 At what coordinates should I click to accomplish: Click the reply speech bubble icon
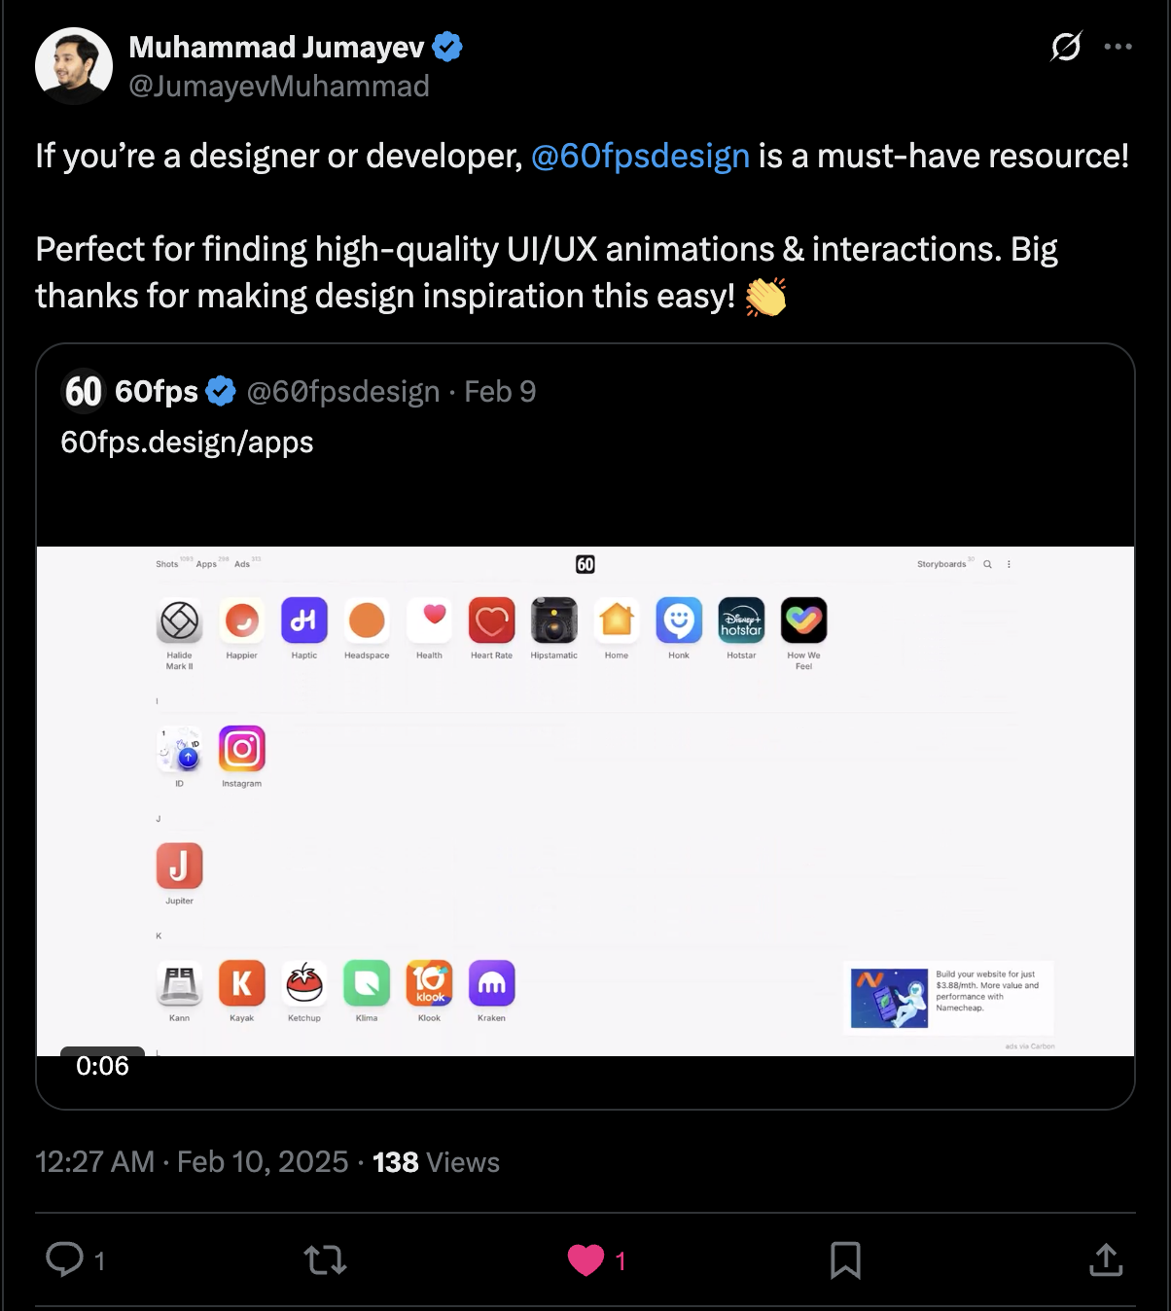(x=65, y=1259)
